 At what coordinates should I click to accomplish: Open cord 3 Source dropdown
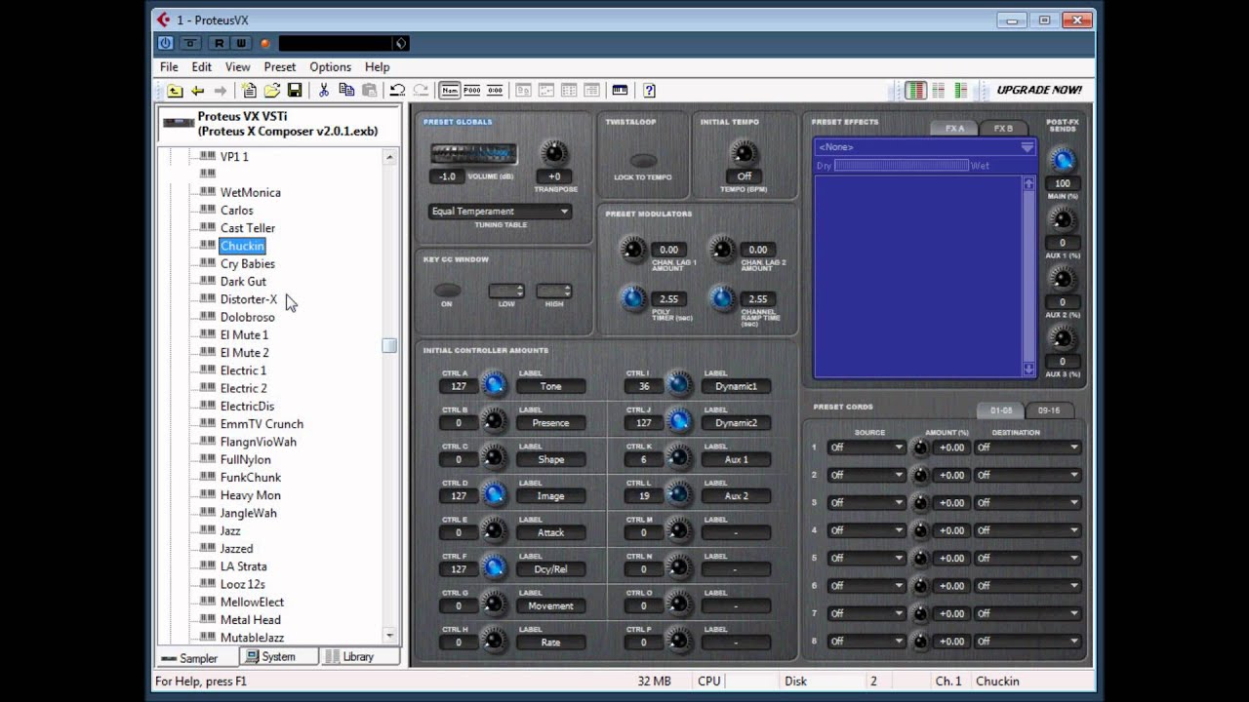[866, 503]
